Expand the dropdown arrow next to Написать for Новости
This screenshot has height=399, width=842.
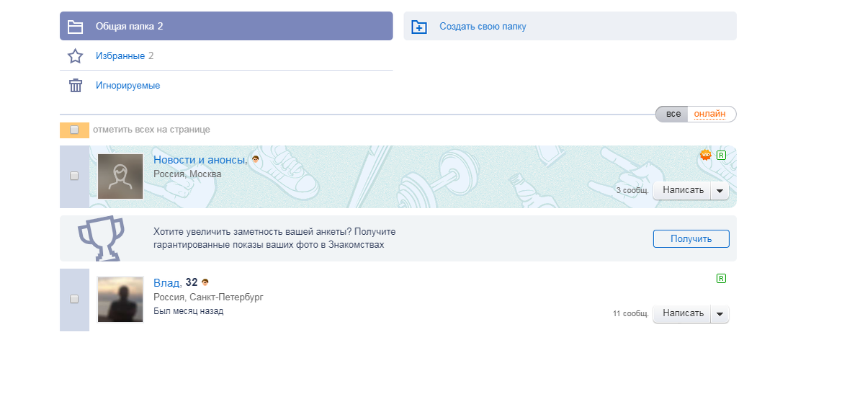click(720, 191)
